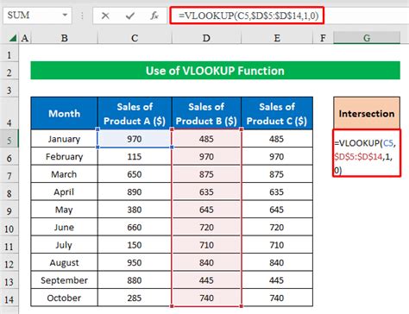This screenshot has height=314, width=409.
Task: Open Insert Function via the fx icon
Action: 154,16
